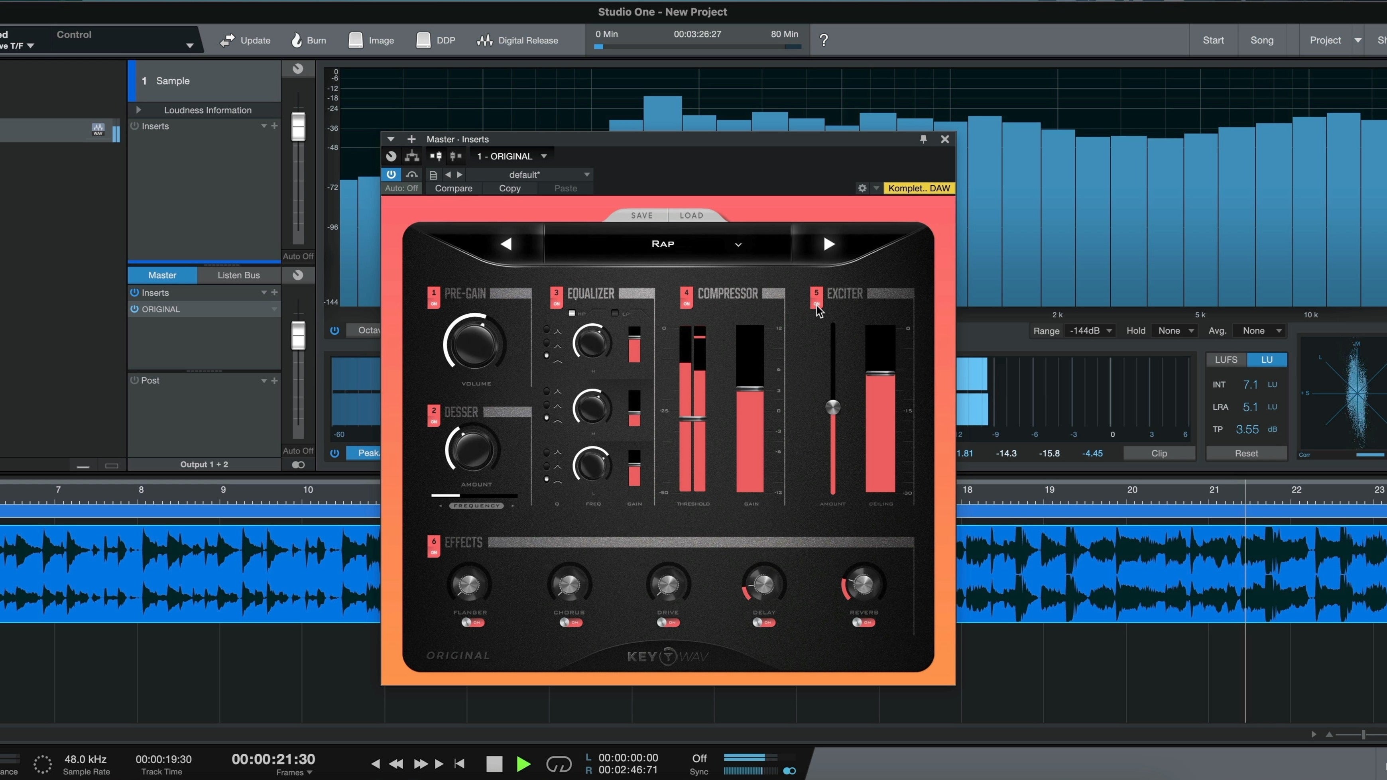Select the DDP export option
1387x780 pixels.
[x=435, y=40]
